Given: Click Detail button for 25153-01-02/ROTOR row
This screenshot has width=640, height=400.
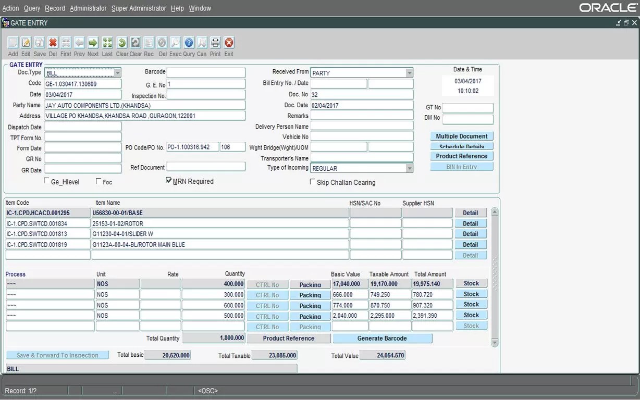Looking at the screenshot, I should click(x=471, y=223).
